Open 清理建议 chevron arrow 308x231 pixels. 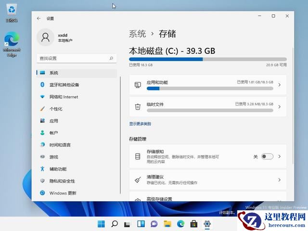point(279,180)
